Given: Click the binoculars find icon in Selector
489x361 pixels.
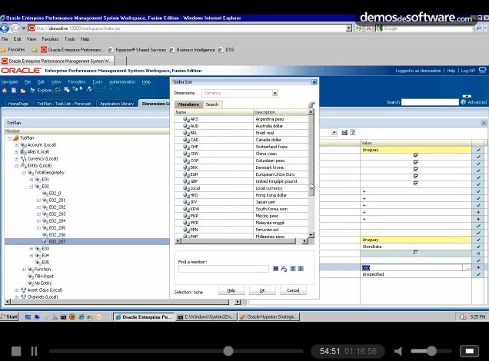Looking at the screenshot, I should pyautogui.click(x=276, y=269).
